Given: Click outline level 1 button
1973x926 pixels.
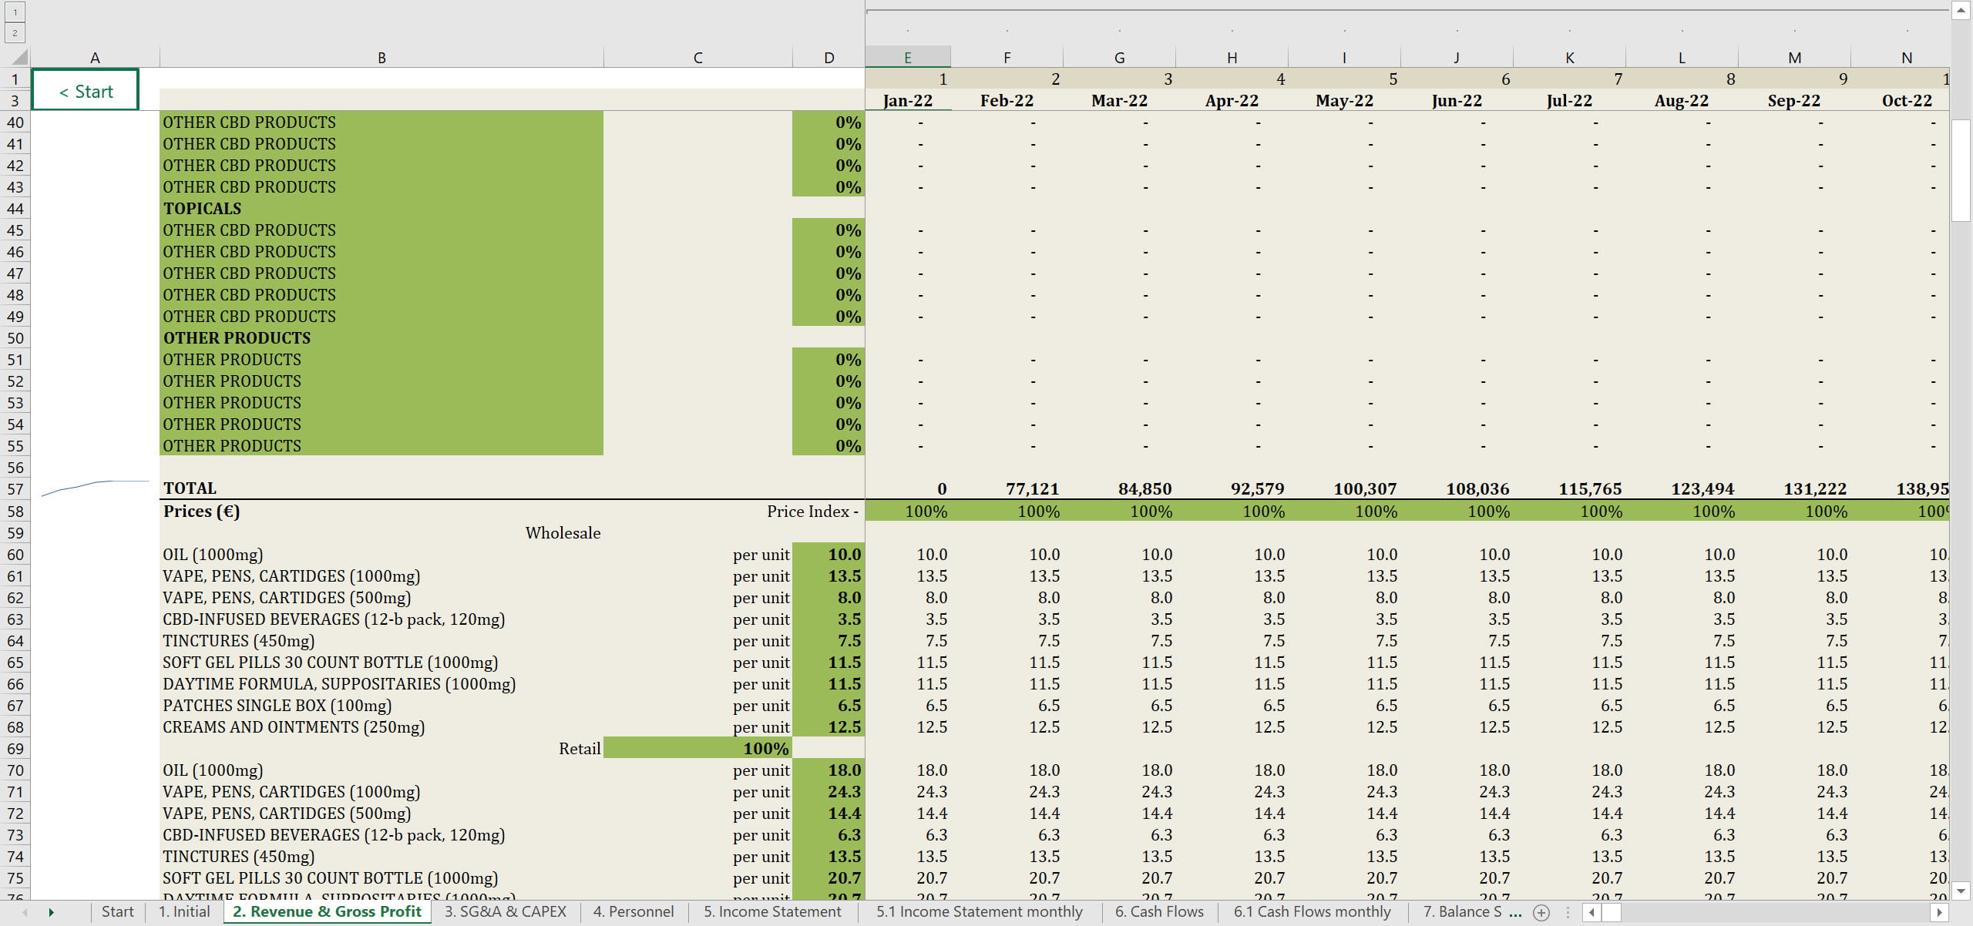Looking at the screenshot, I should tap(15, 12).
